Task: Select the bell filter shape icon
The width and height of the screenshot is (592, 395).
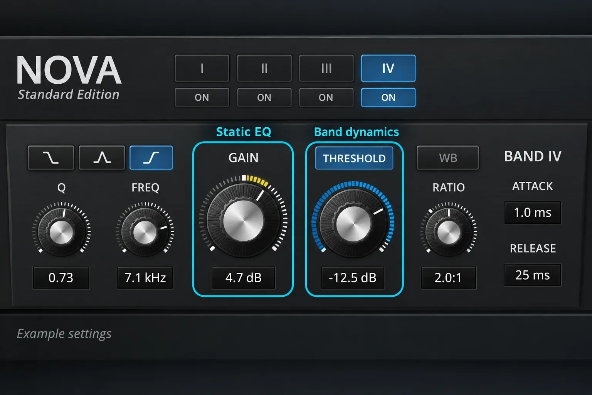Action: pyautogui.click(x=102, y=158)
